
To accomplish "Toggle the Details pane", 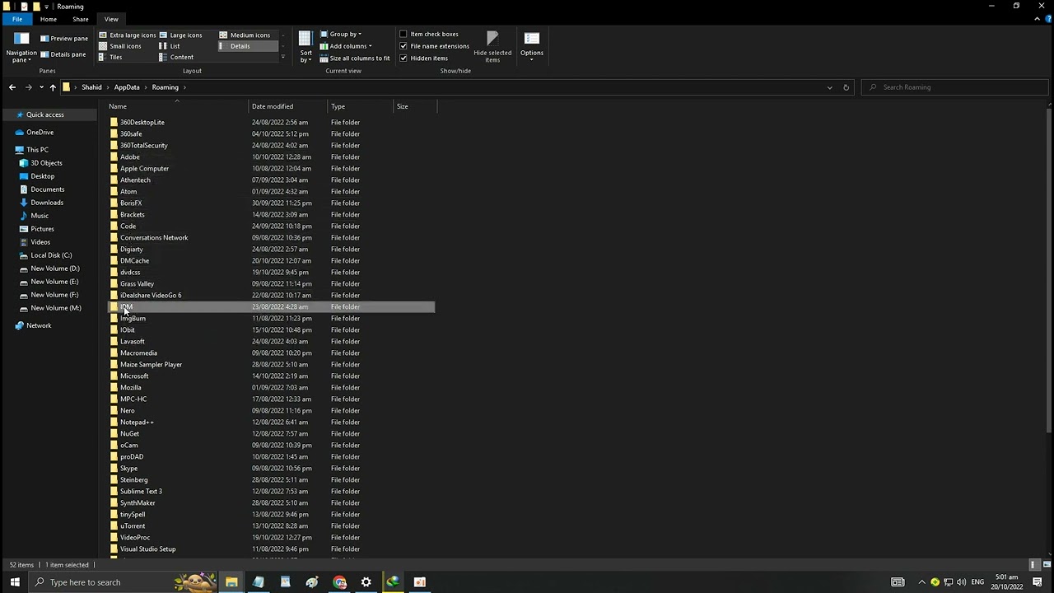I will [x=63, y=54].
